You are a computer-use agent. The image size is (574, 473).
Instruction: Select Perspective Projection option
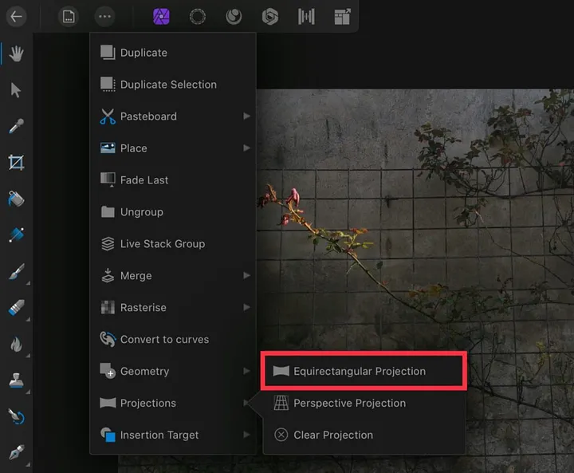pyautogui.click(x=349, y=403)
